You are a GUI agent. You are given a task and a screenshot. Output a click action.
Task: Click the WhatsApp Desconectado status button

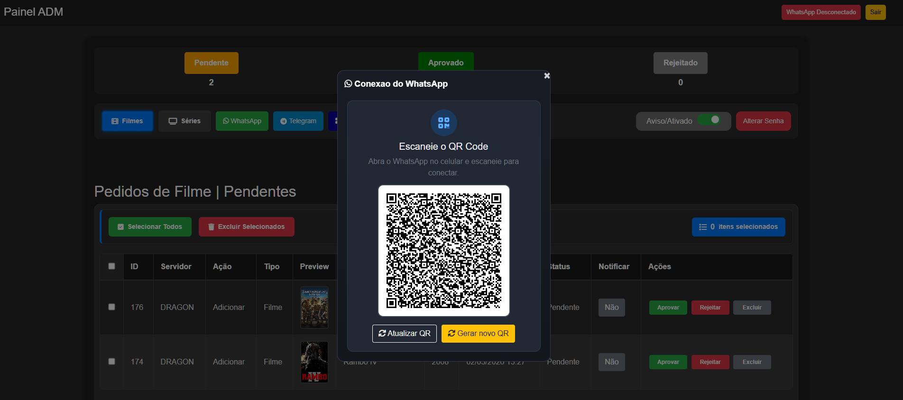point(820,12)
